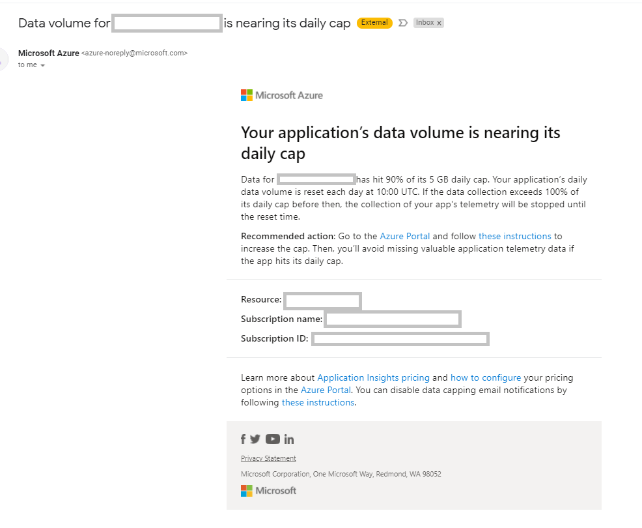Click the yellow External tag
Screen dimensions: 642x528
coord(374,23)
